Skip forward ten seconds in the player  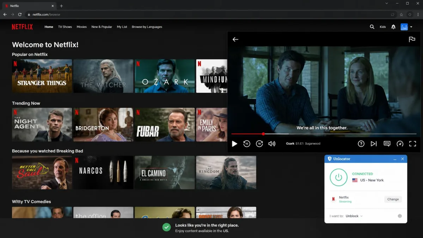coord(259,144)
